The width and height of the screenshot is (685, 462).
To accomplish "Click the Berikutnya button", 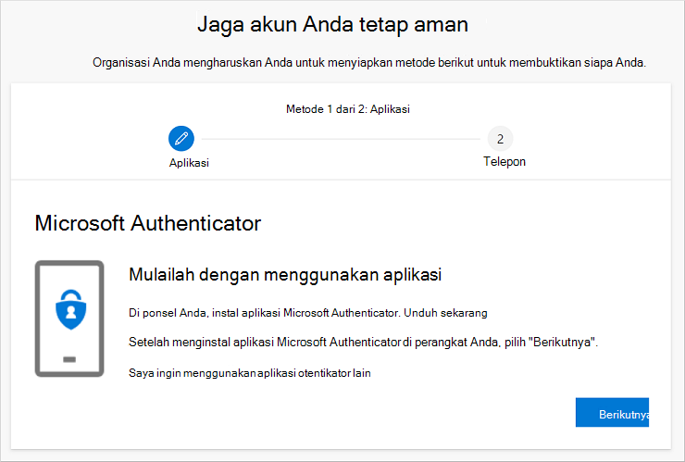I will pyautogui.click(x=612, y=412).
